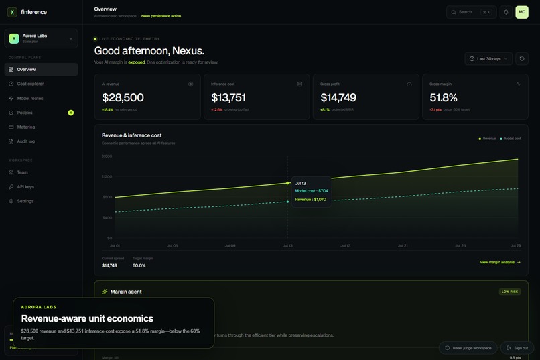Click the Team people icon

point(11,172)
